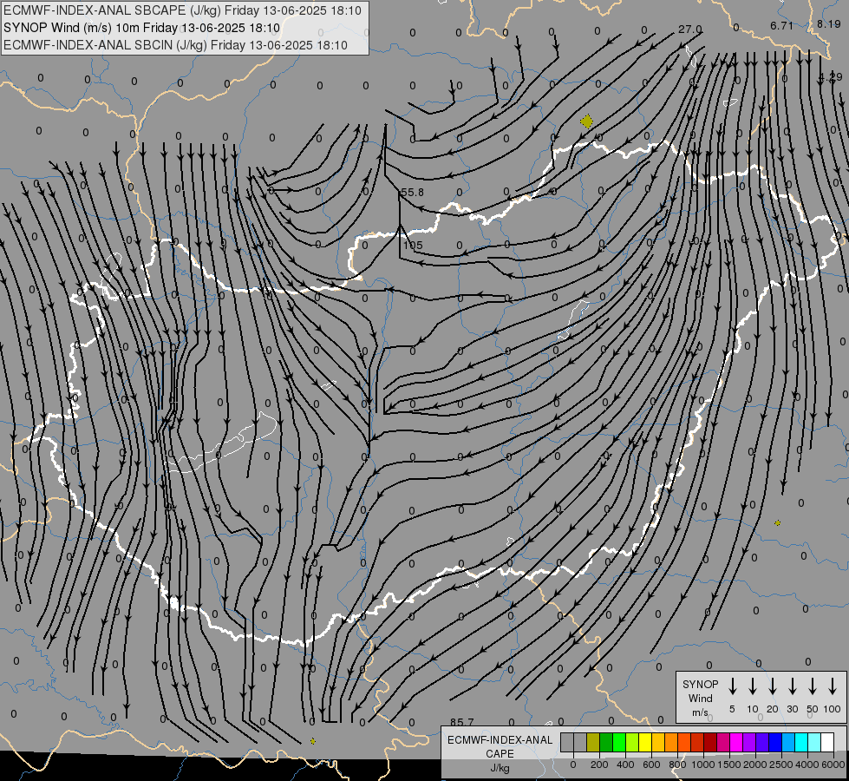Click the map value 195

(413, 245)
